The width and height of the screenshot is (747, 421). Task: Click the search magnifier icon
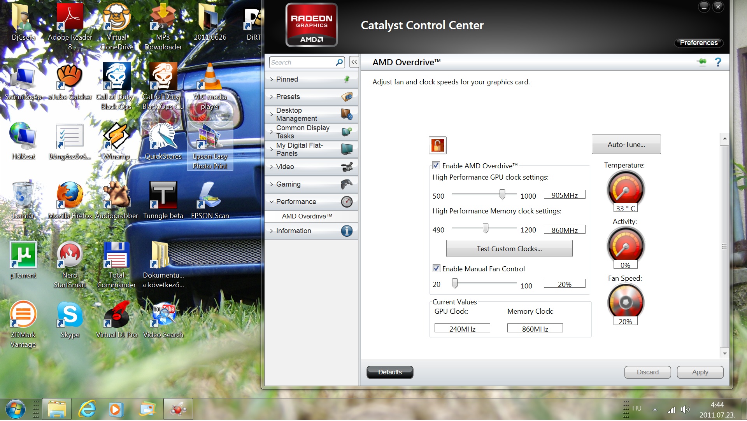pos(339,62)
